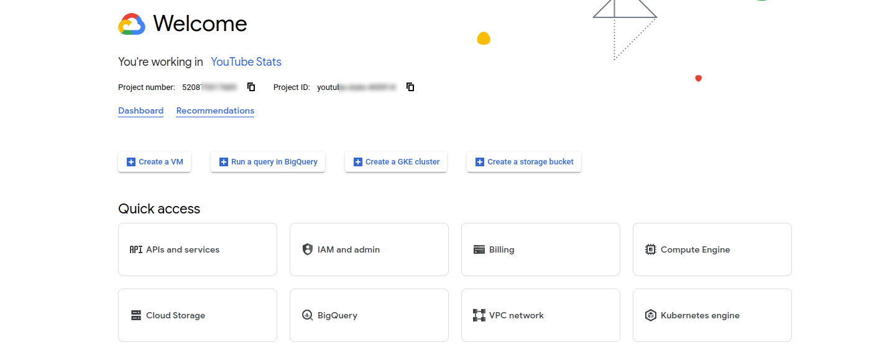
Task: Open the YouTube Stats project link
Action: (x=246, y=62)
